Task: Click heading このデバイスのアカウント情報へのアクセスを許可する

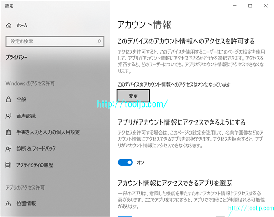Action: [186, 42]
